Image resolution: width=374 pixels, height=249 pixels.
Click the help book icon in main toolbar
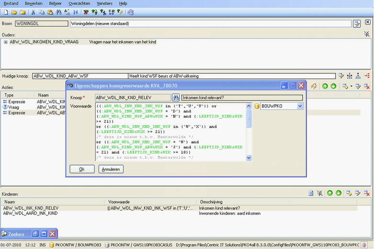pyautogui.click(x=131, y=12)
